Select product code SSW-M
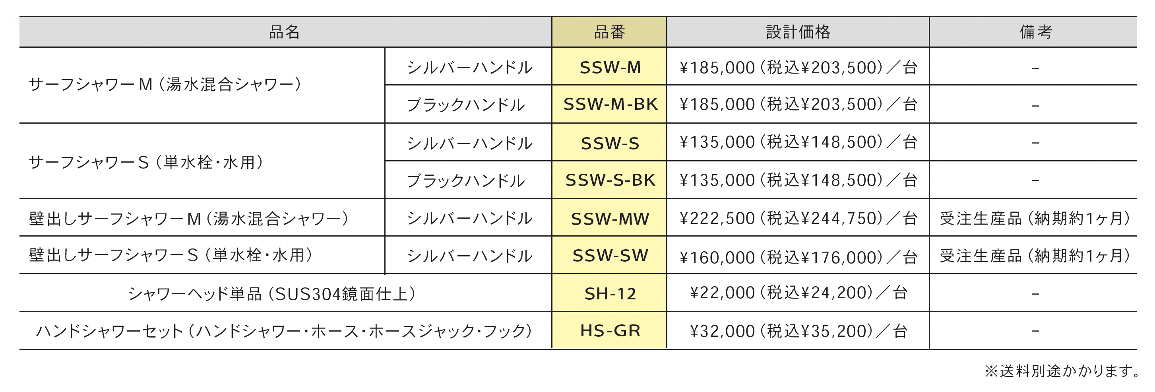1155x392 pixels. click(x=610, y=67)
